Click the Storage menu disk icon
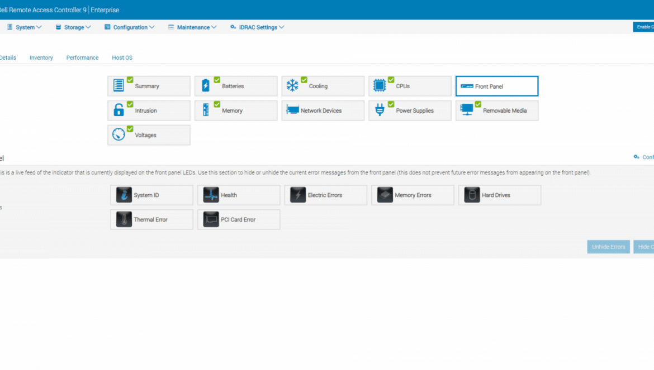Image resolution: width=654 pixels, height=370 pixels. pyautogui.click(x=58, y=27)
